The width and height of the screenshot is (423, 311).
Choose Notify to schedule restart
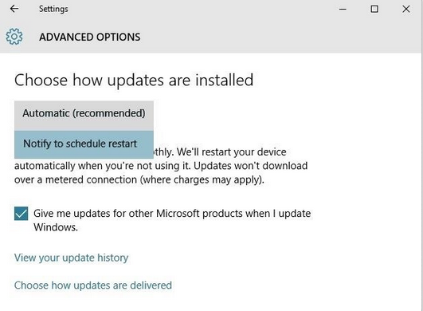point(84,144)
